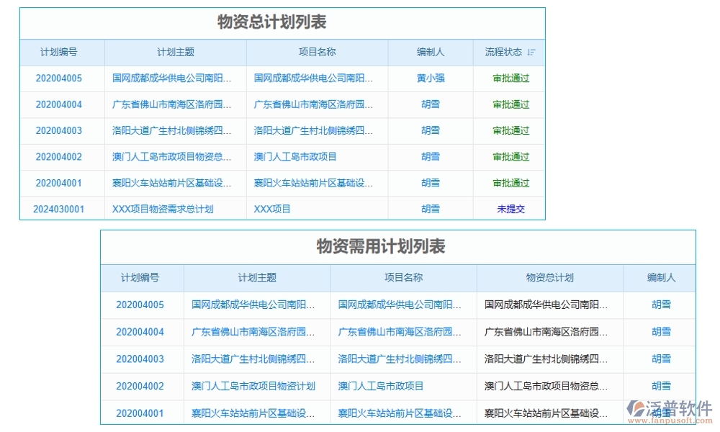Click the 项目名称 column header

point(317,52)
